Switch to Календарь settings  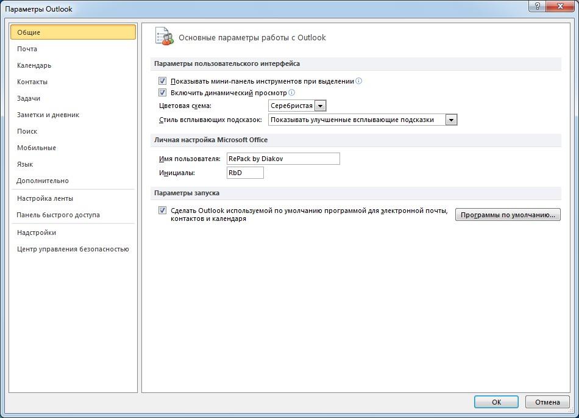(73, 65)
